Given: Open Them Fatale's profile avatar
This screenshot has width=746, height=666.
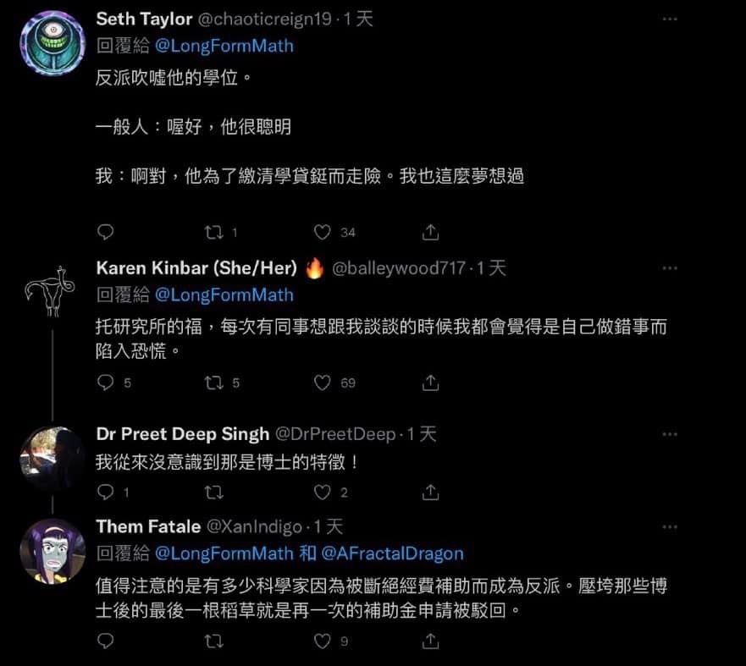Looking at the screenshot, I should point(52,552).
